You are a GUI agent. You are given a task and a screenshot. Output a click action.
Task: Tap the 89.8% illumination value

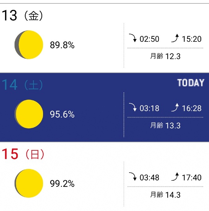62,45
